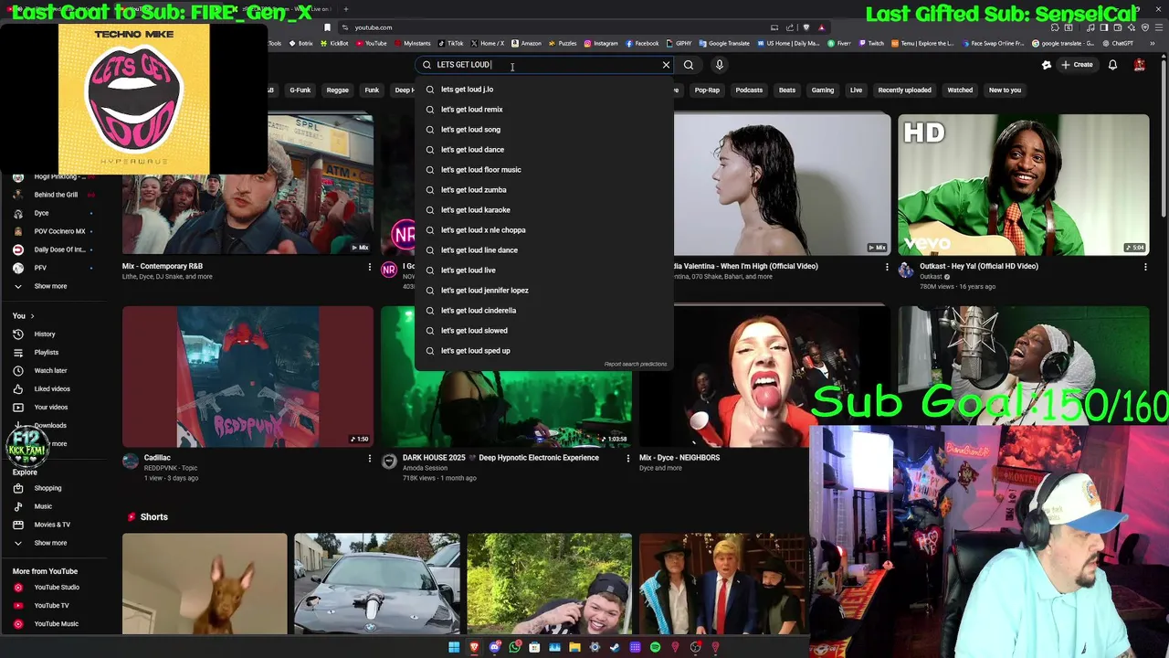Image resolution: width=1169 pixels, height=658 pixels.
Task: Open YouTube Studio from sidebar
Action: [57, 588]
